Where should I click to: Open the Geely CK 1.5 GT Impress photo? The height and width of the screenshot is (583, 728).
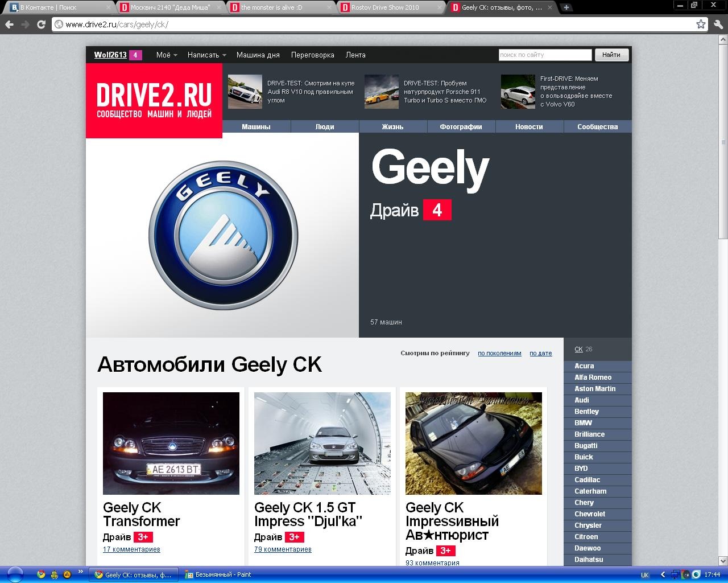(322, 444)
